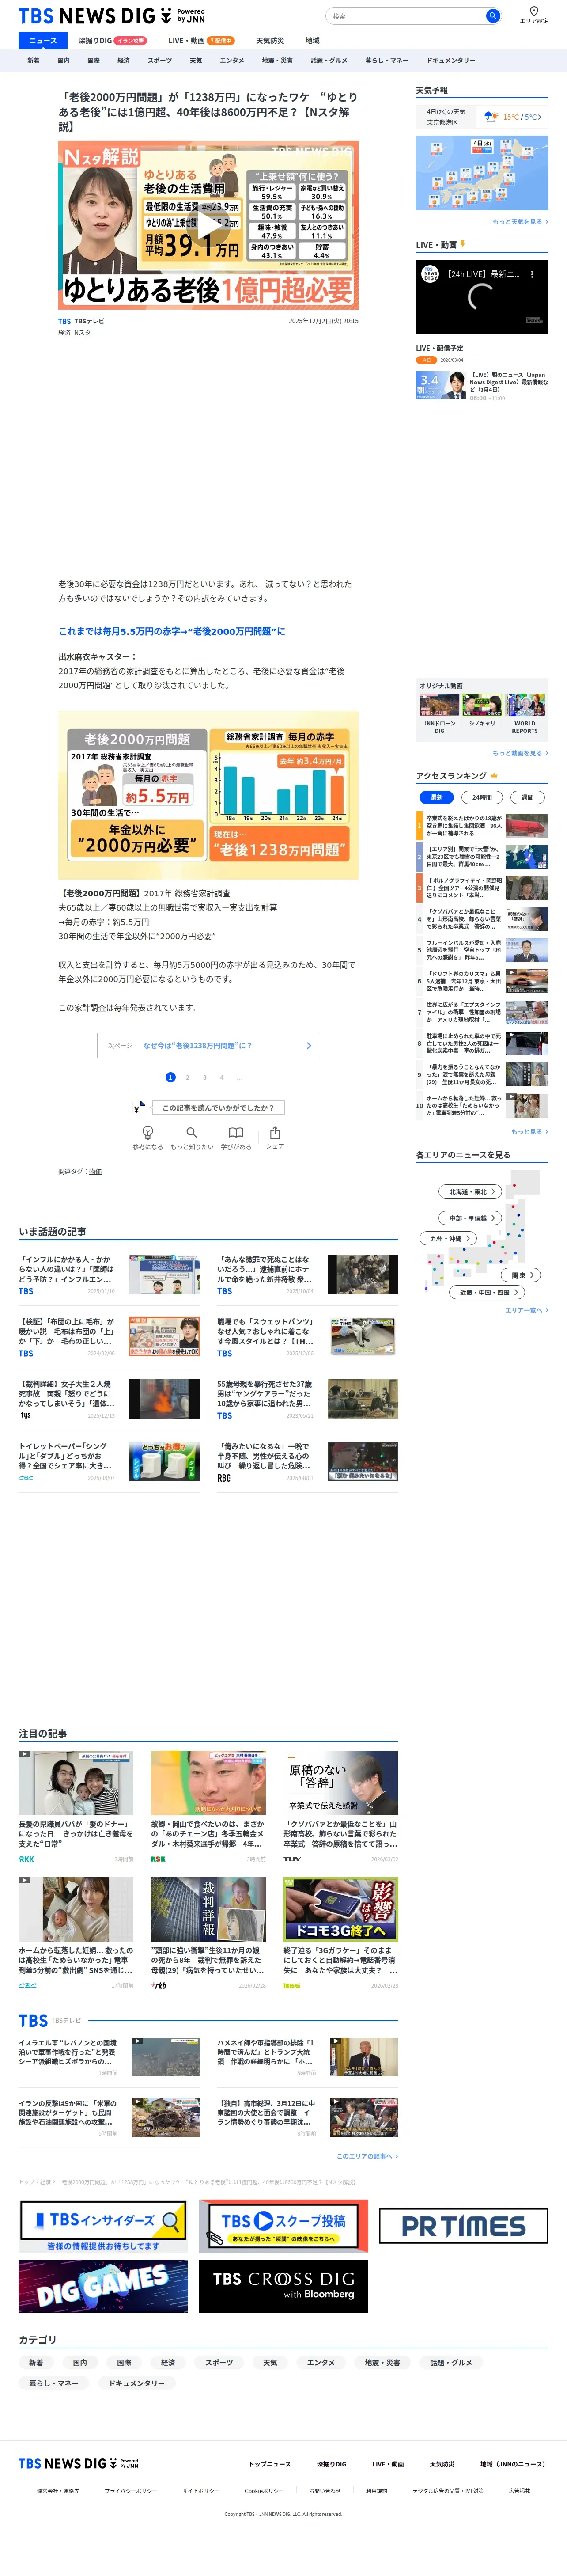Click the 老後2000万円問題 infographic image
This screenshot has height=2576, width=567.
[208, 795]
